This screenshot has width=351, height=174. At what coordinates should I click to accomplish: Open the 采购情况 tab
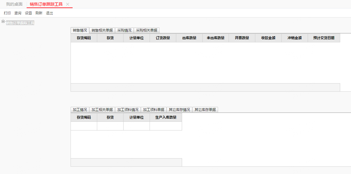click(124, 30)
